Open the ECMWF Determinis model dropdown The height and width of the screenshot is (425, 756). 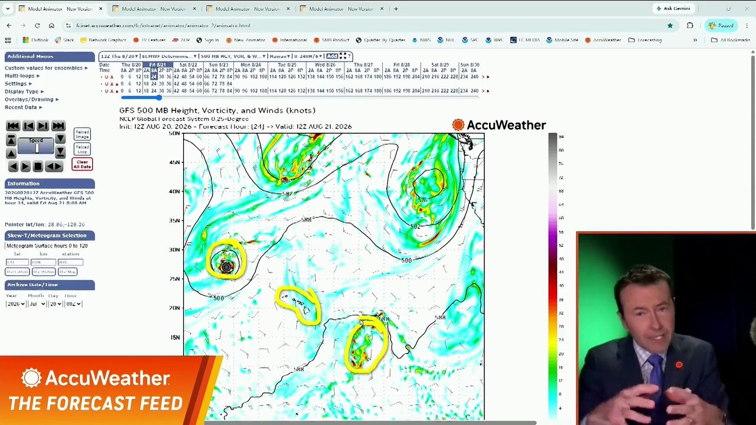169,56
